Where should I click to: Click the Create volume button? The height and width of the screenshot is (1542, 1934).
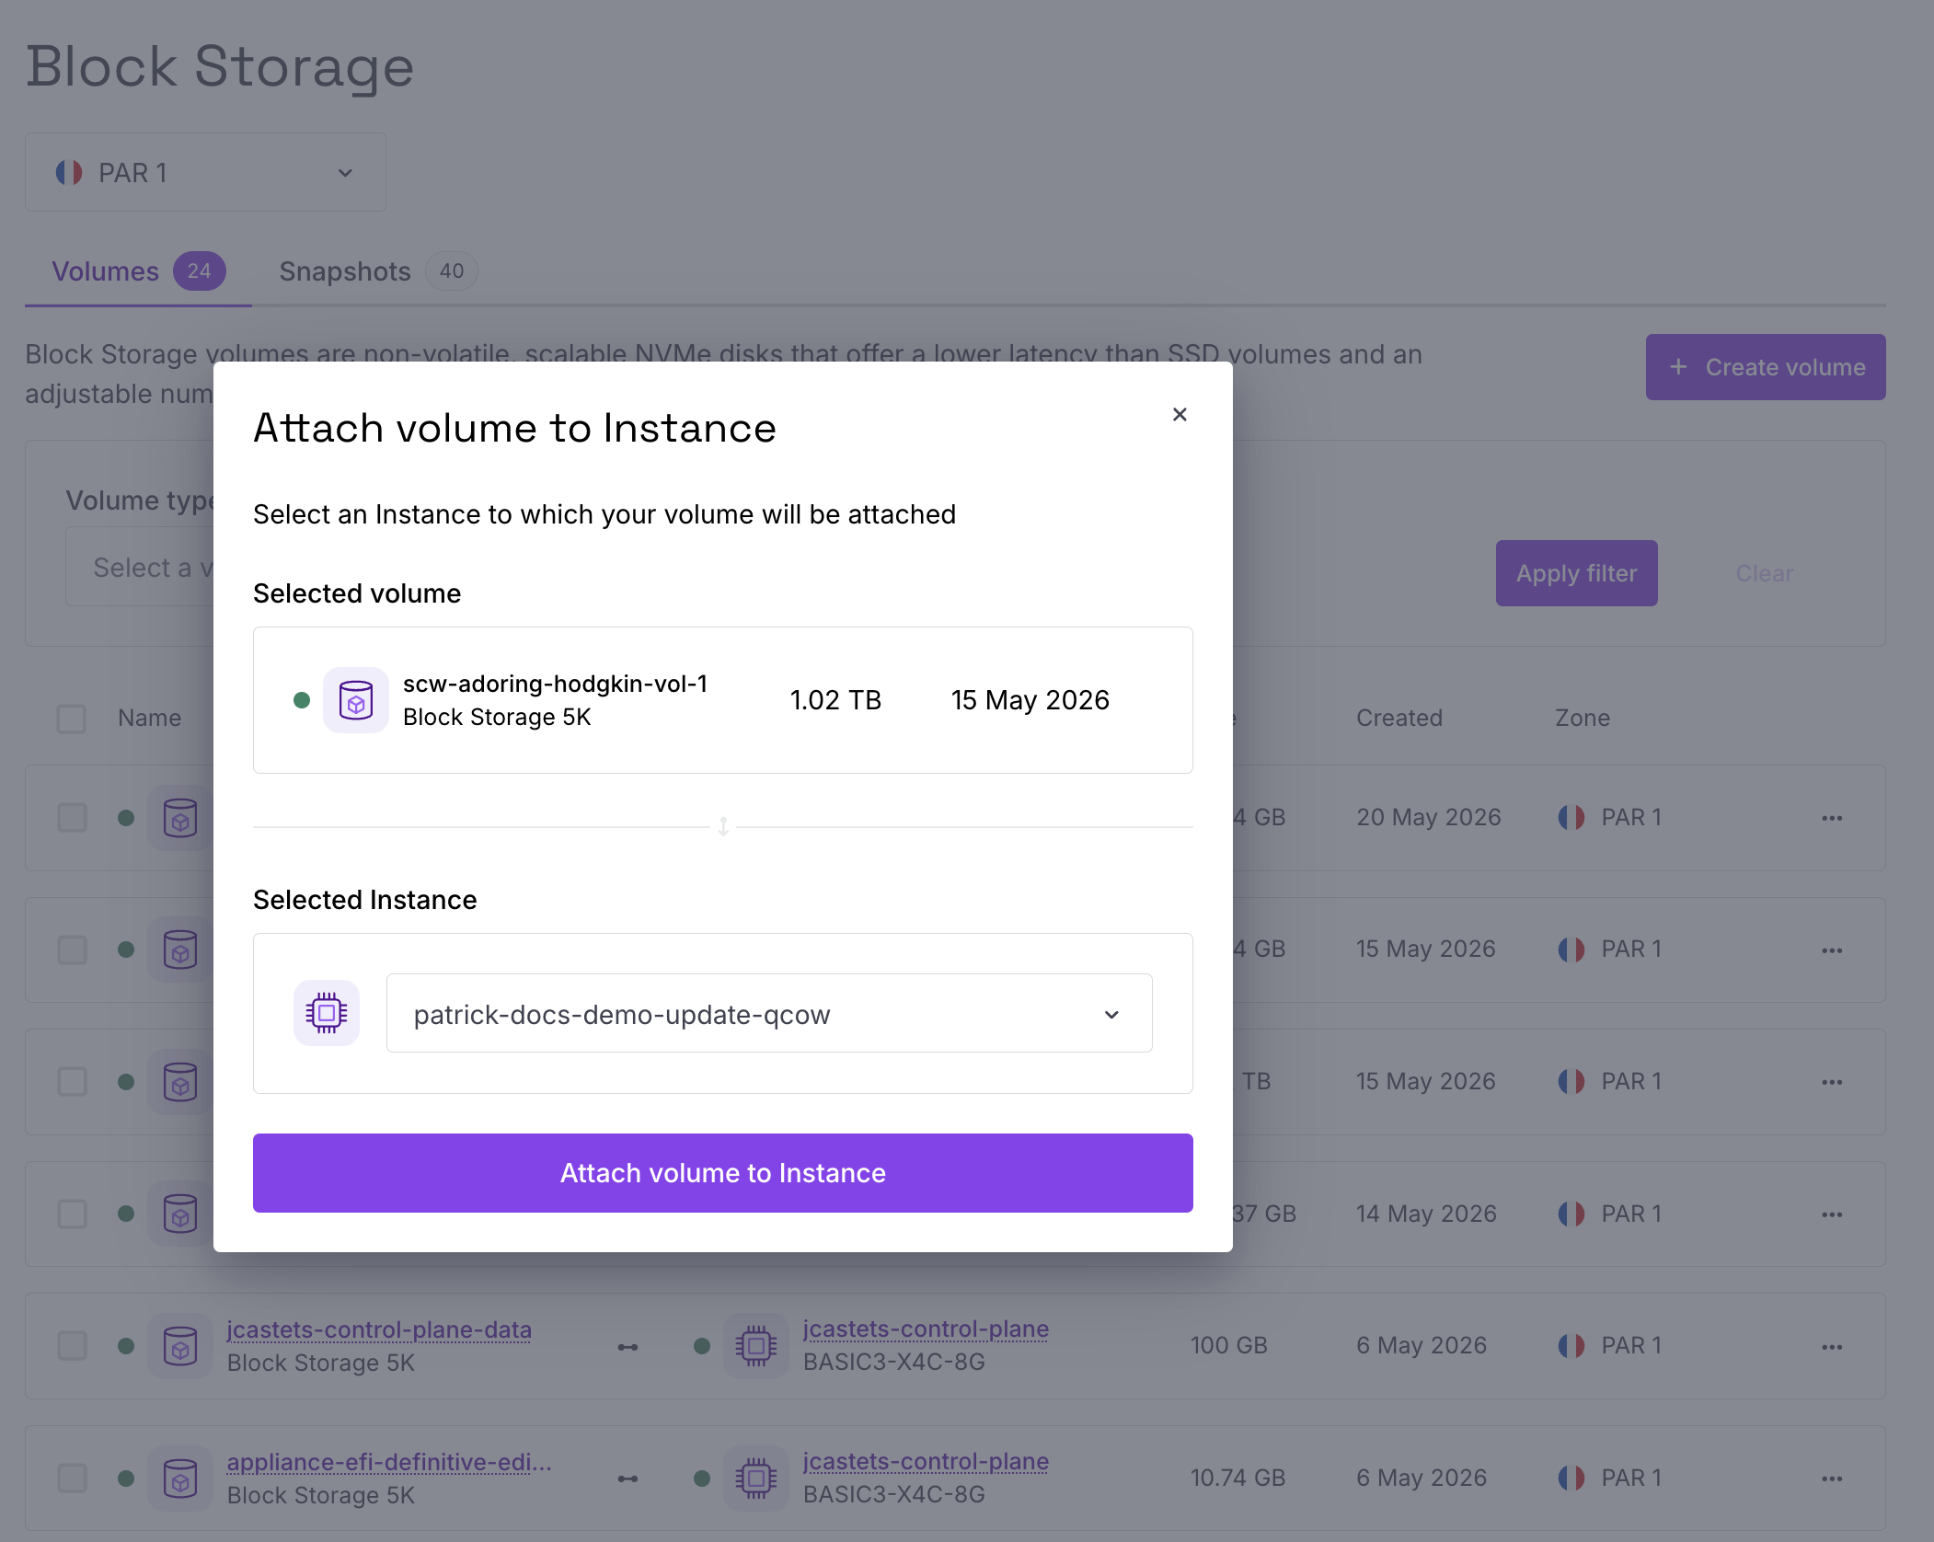pos(1766,367)
